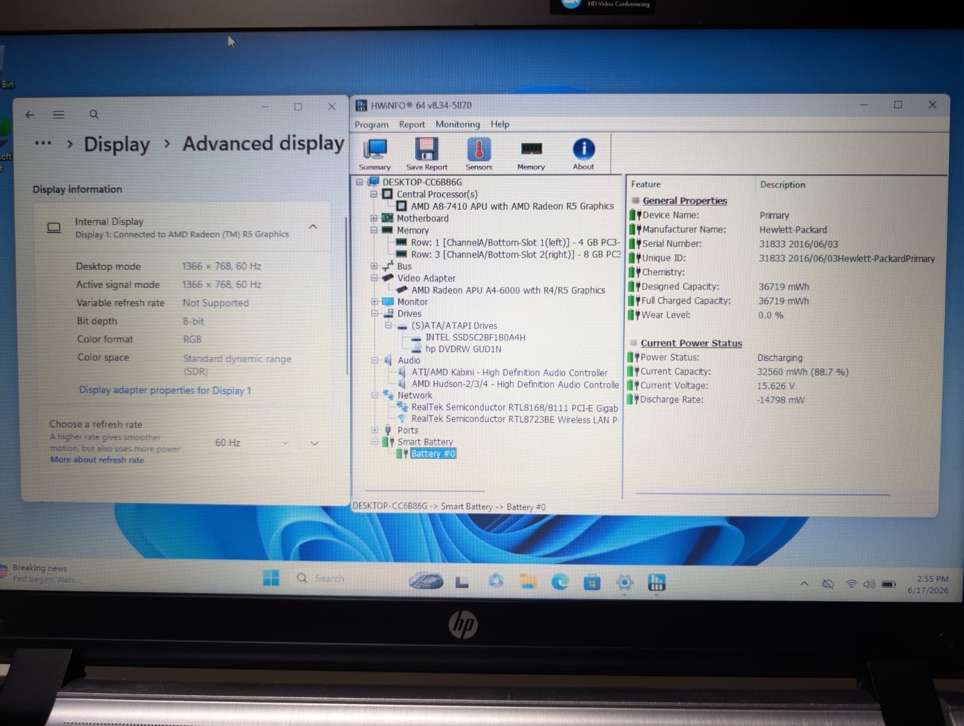Expand the Bus tree node

pos(374,266)
